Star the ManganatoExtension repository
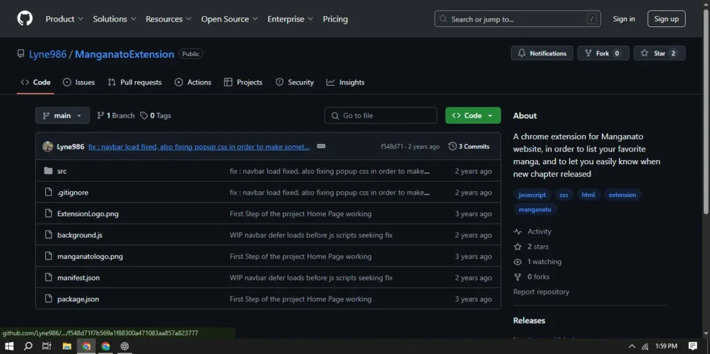This screenshot has width=710, height=354. (659, 53)
